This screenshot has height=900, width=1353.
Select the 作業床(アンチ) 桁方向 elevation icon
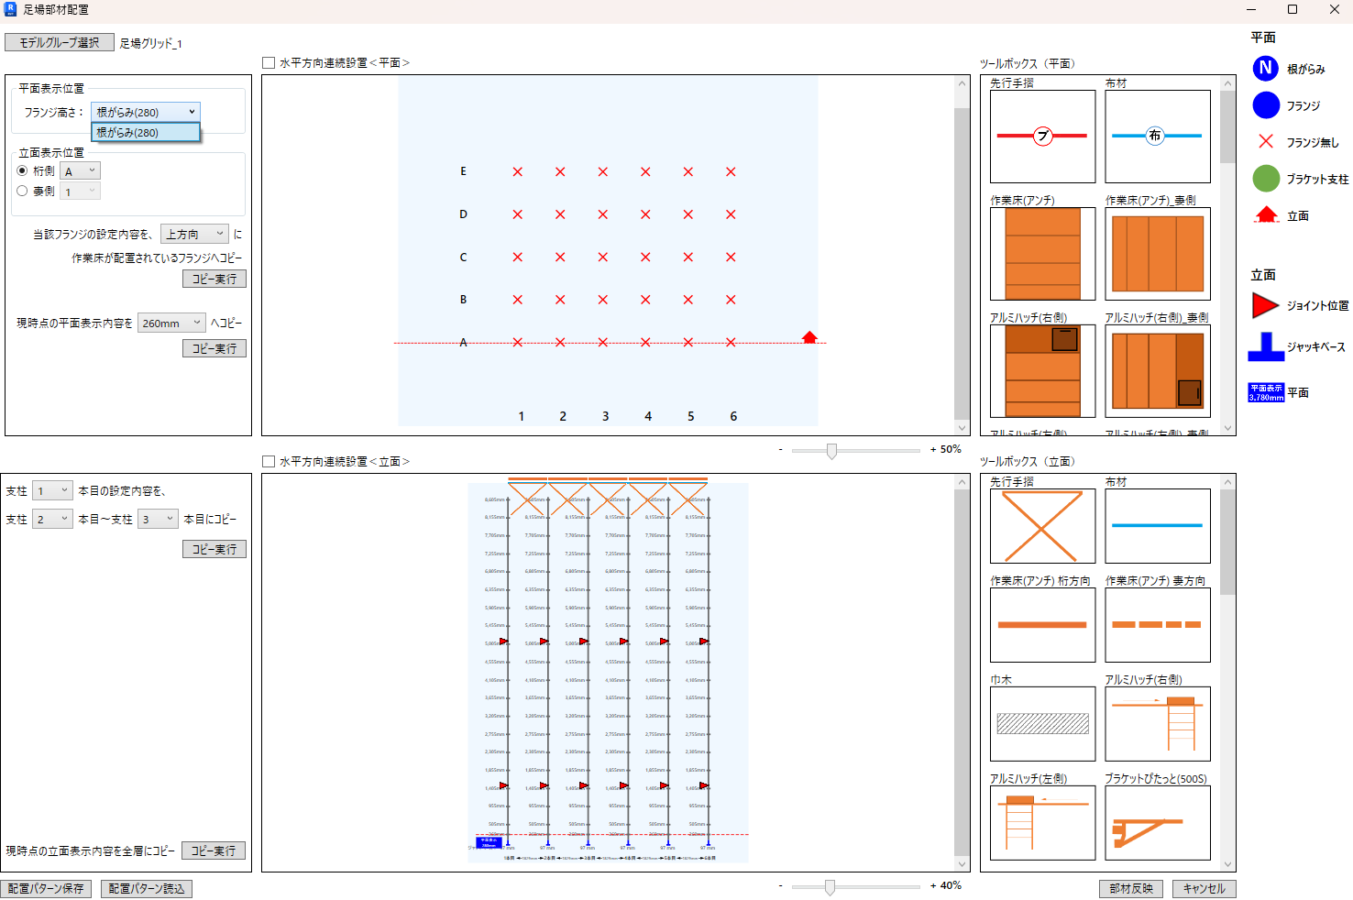[x=1042, y=625]
